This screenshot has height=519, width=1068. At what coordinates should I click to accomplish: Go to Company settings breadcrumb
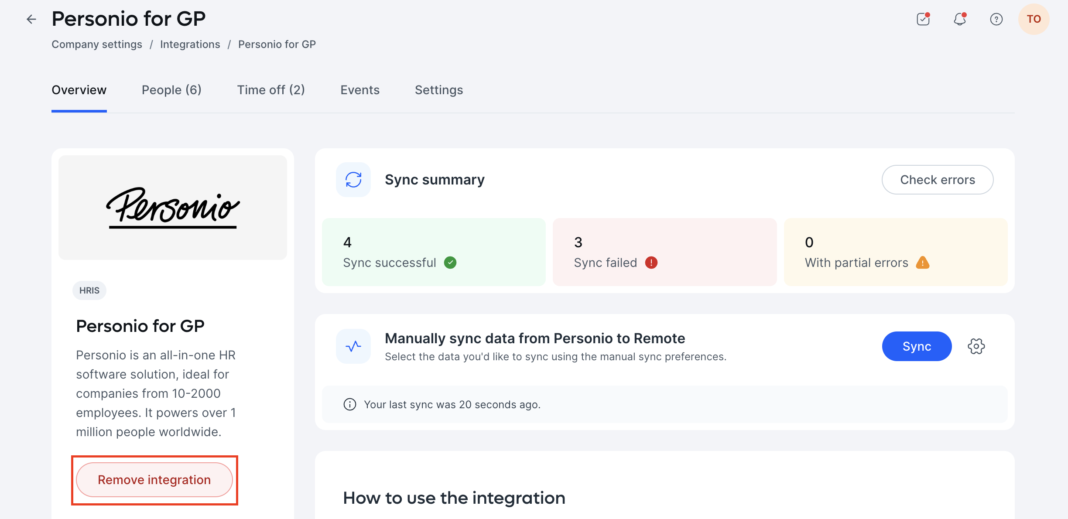(97, 44)
